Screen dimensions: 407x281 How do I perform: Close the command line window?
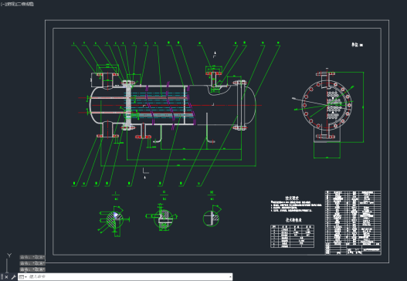click(6, 277)
